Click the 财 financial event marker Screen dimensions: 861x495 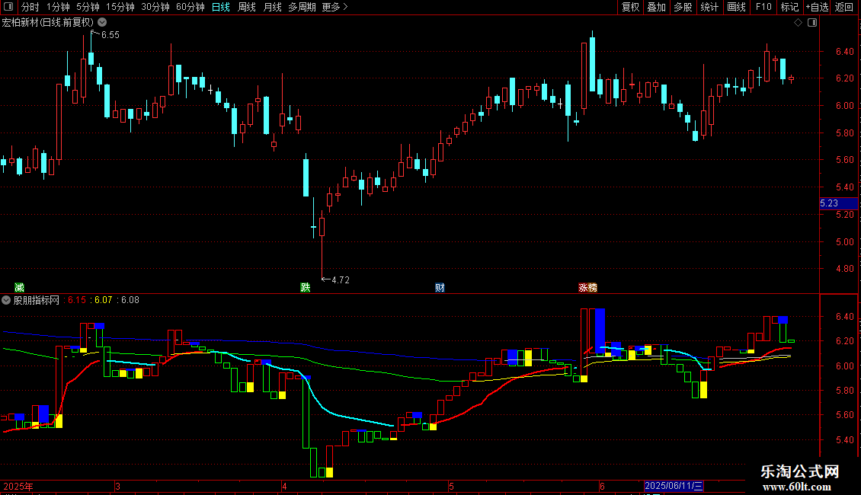tap(440, 288)
